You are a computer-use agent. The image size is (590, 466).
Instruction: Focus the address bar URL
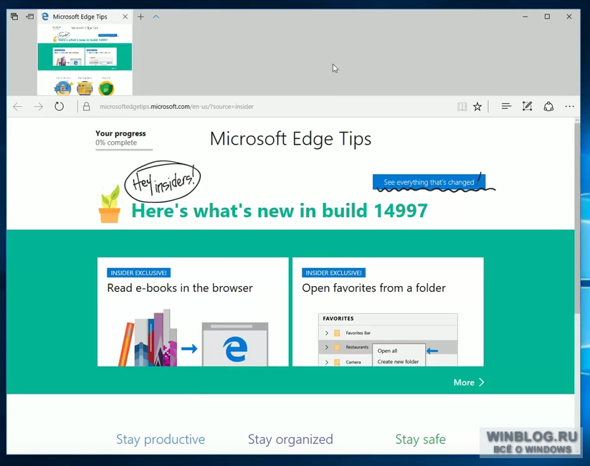(176, 107)
